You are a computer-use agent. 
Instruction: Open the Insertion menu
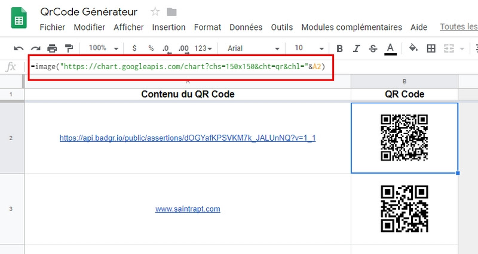[168, 27]
